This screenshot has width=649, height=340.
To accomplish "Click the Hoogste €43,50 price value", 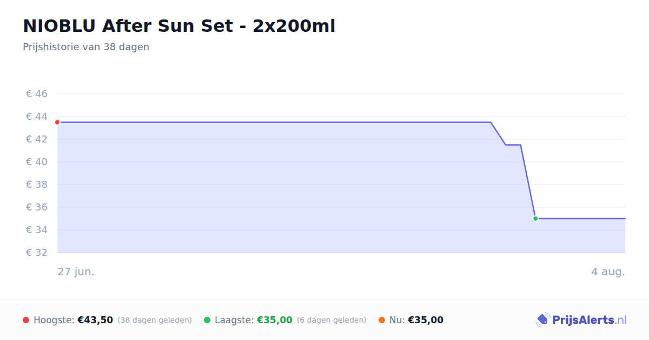I will tap(95, 320).
